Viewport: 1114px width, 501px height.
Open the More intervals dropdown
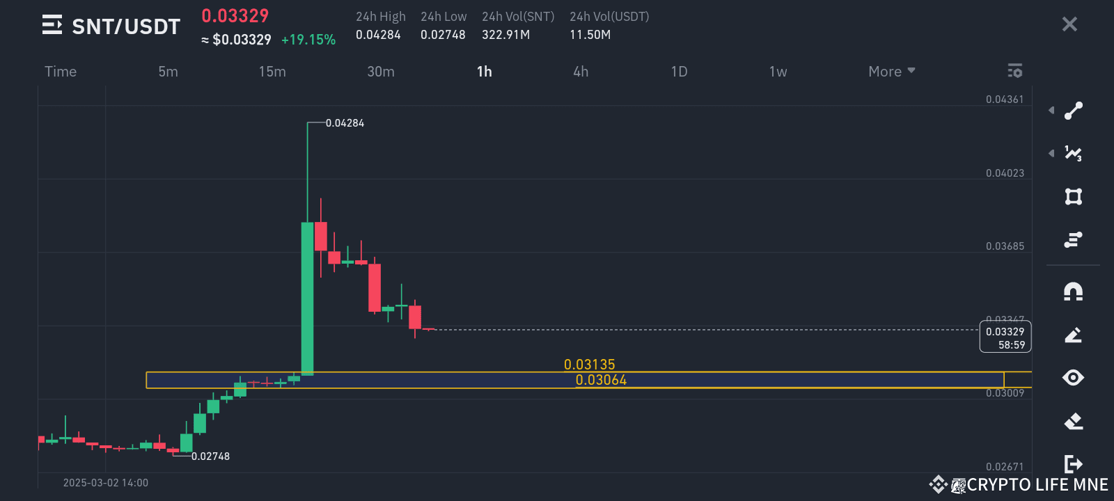pyautogui.click(x=892, y=72)
